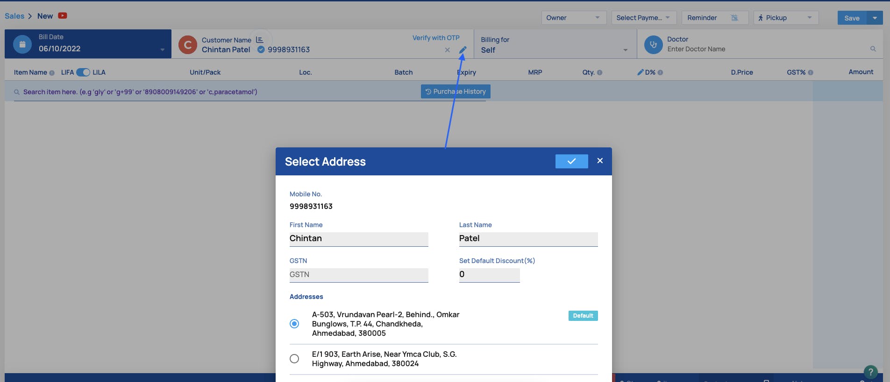Image resolution: width=890 pixels, height=382 pixels.
Task: Click the Batch column header
Action: click(404, 72)
